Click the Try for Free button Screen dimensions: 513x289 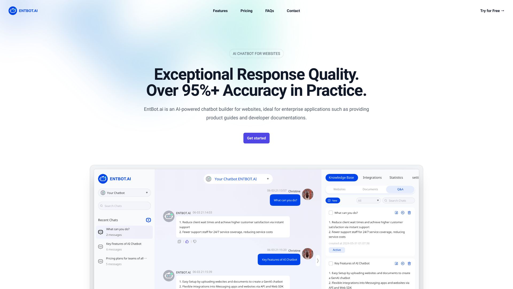[492, 11]
